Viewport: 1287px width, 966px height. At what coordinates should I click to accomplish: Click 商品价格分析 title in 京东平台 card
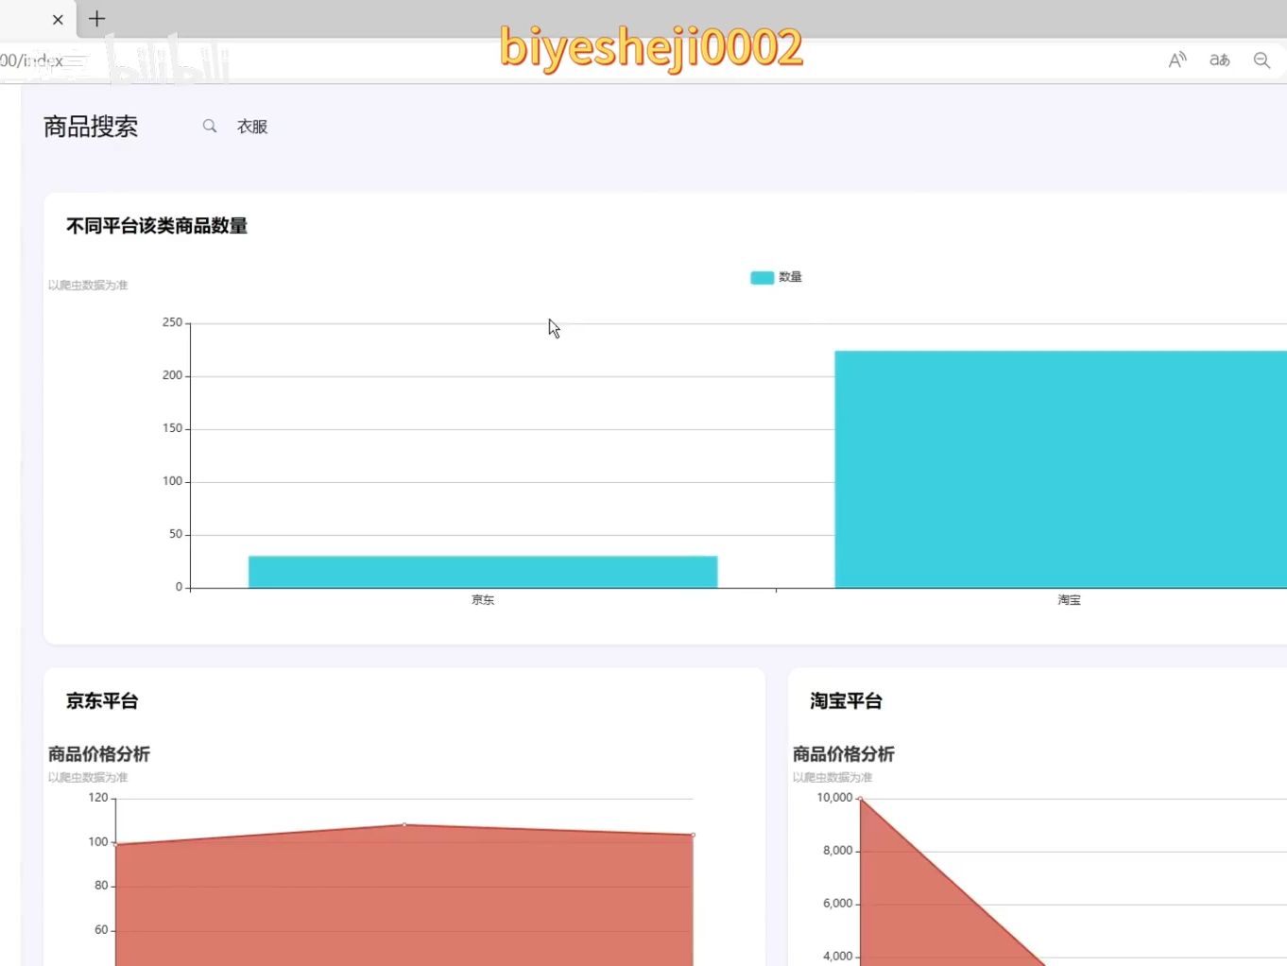pos(99,754)
